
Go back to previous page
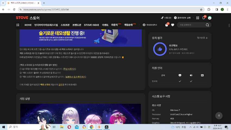(x=3, y=10)
